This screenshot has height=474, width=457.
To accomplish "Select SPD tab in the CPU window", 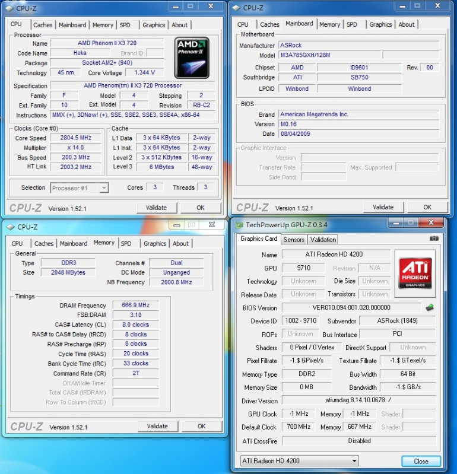I will (x=125, y=25).
